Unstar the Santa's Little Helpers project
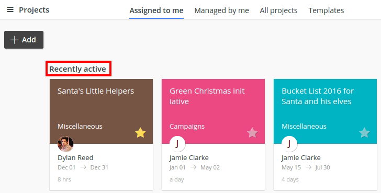The width and height of the screenshot is (381, 193). [140, 133]
